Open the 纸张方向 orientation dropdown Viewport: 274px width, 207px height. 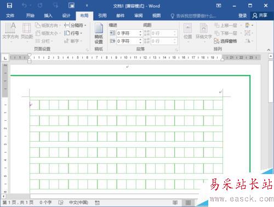[48, 25]
